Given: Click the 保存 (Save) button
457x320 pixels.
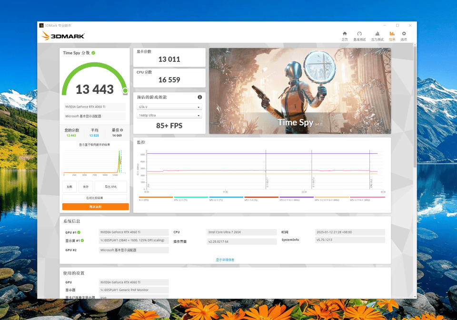Looking at the screenshot, I should (x=86, y=187).
